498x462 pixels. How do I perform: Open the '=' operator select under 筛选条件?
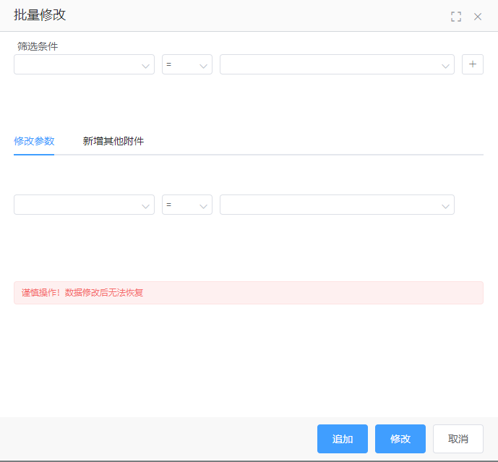coord(181,64)
